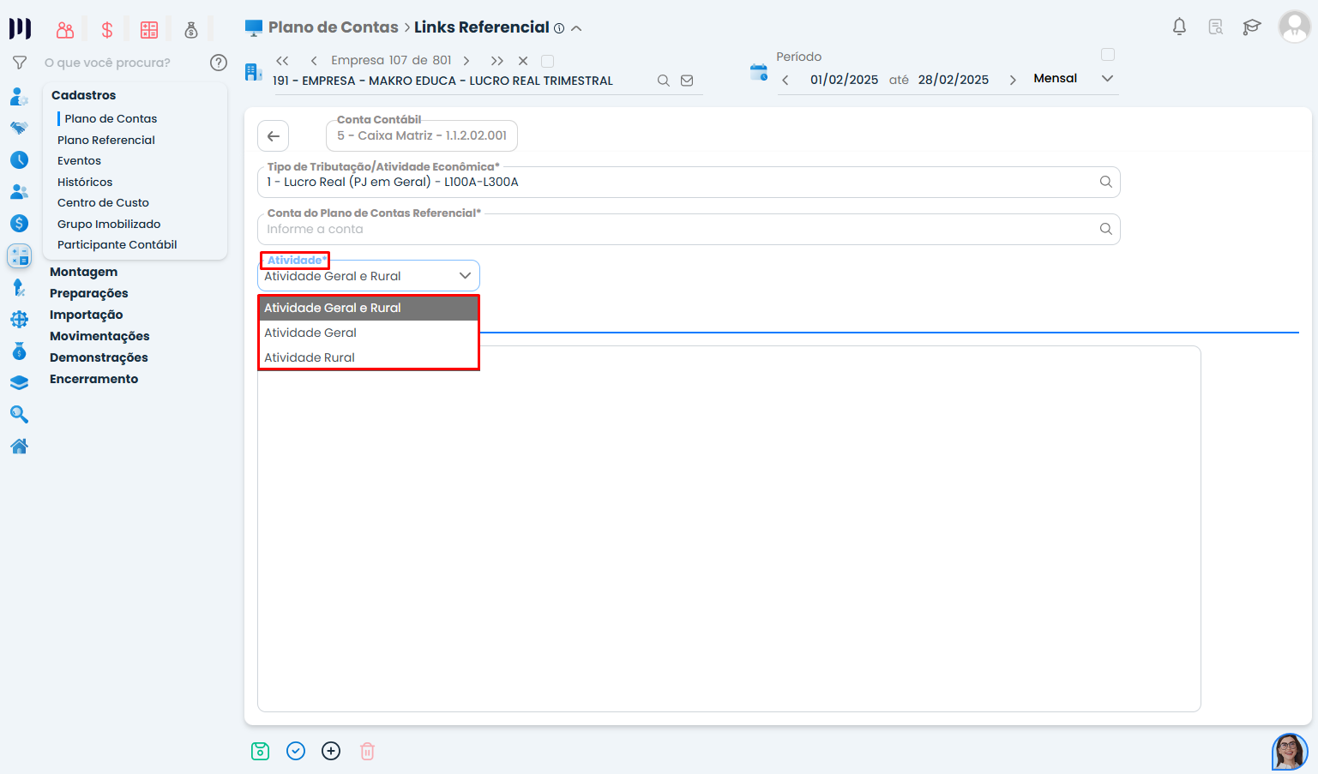Expand the Demonstrações section
This screenshot has width=1318, height=774.
(x=99, y=357)
